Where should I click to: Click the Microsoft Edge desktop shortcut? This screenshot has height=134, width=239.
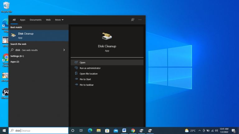tap(6, 25)
